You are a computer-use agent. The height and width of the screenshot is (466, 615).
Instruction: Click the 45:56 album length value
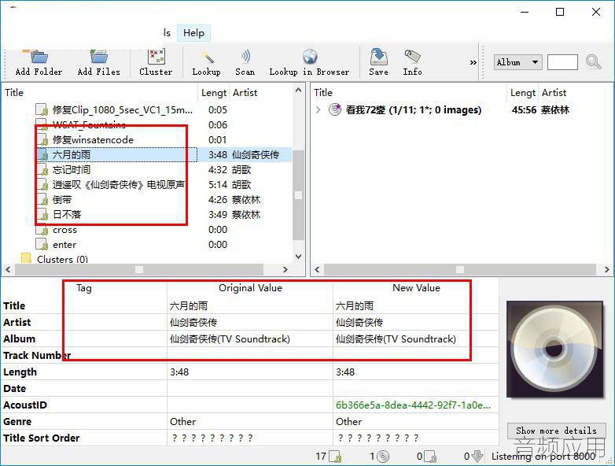point(524,110)
